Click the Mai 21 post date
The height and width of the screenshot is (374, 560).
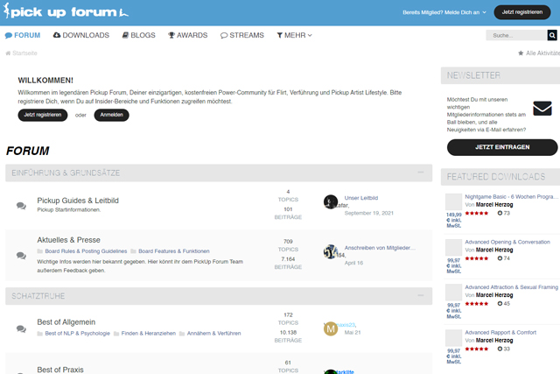click(353, 333)
